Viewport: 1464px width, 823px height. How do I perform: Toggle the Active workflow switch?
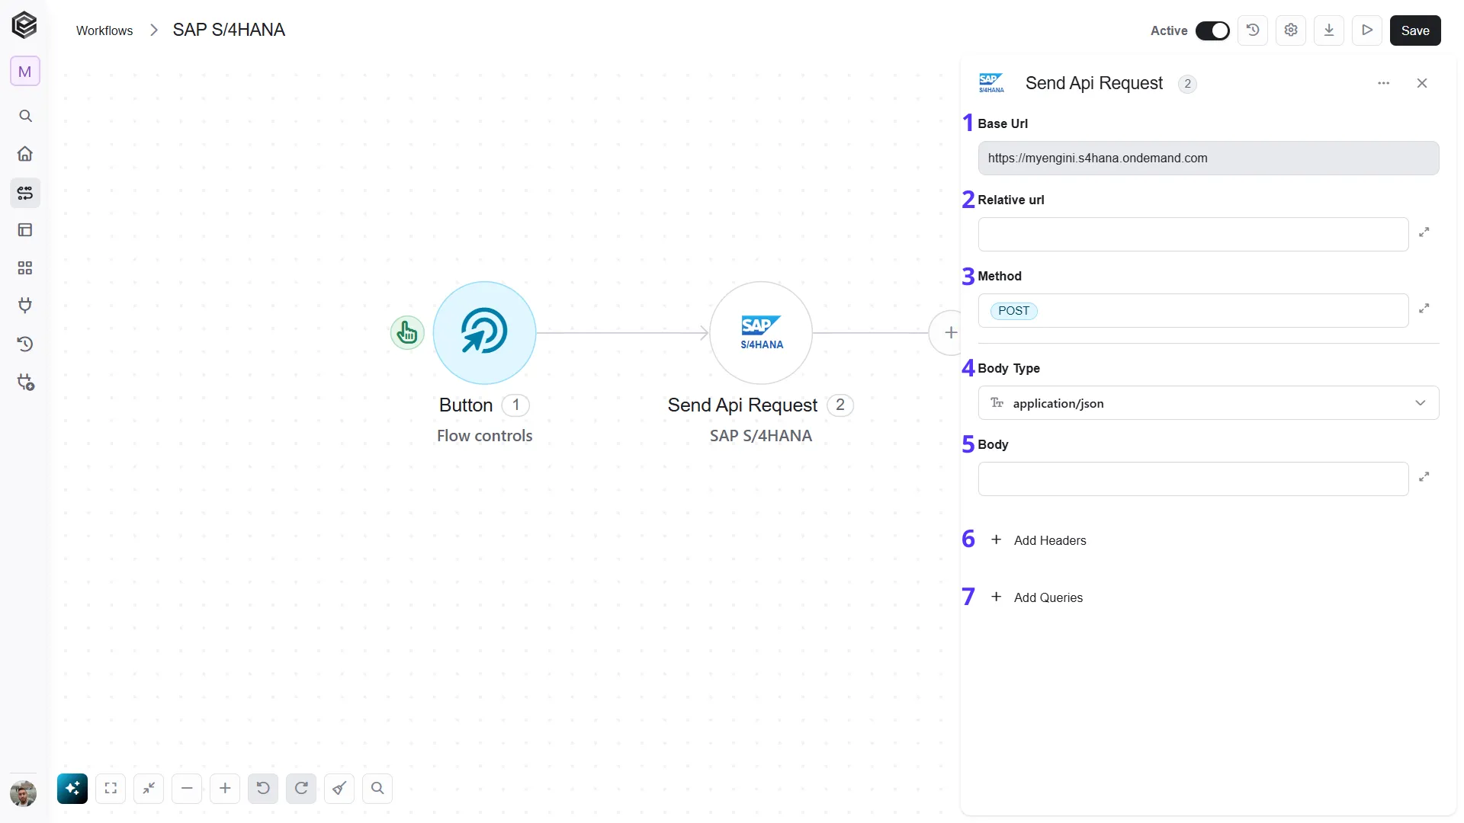1212,30
